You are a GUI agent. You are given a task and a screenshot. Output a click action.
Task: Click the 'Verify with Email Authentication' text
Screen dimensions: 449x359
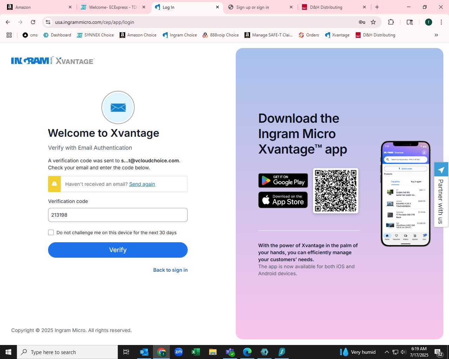click(90, 148)
